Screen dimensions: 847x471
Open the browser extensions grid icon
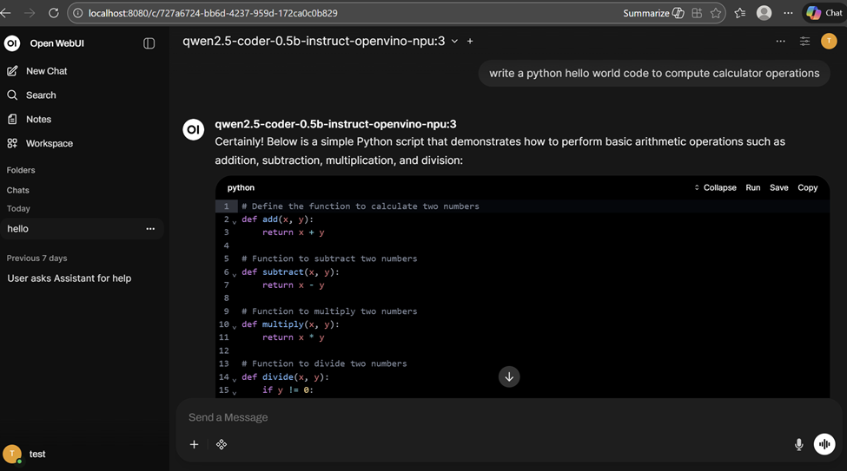pos(697,13)
